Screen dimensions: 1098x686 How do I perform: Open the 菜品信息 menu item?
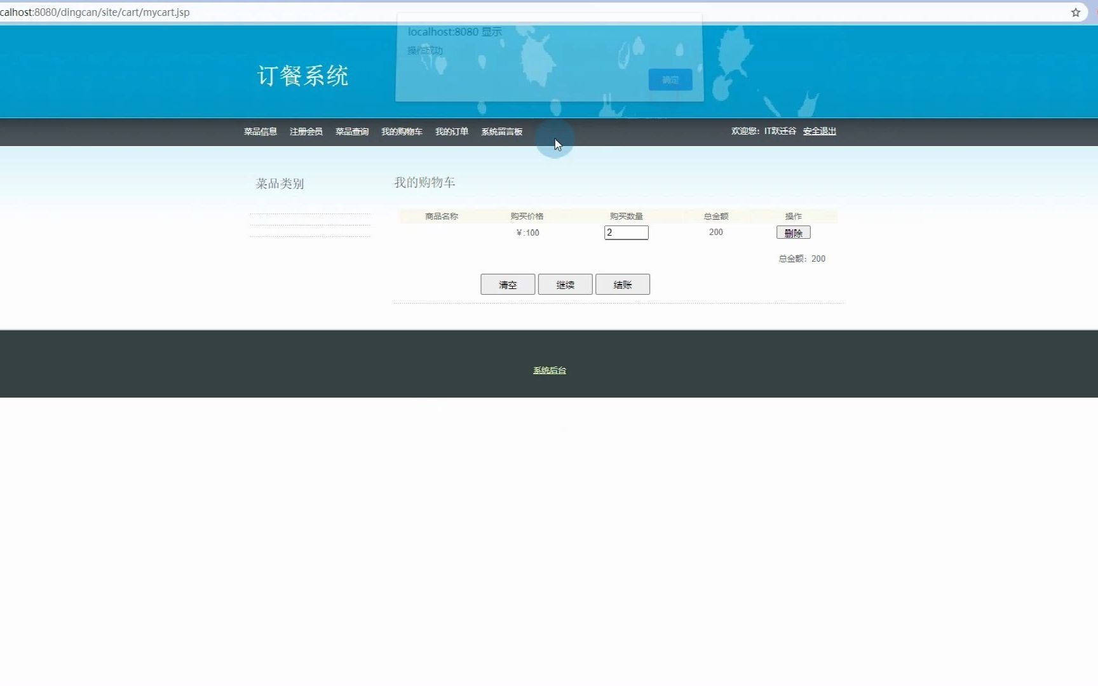[x=260, y=131]
